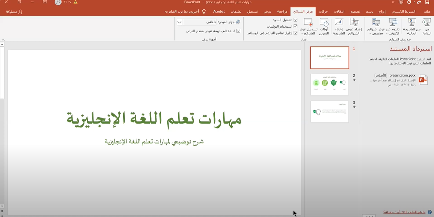The height and width of the screenshot is (217, 434).
Task: Click 'Which file do I want to save' link
Action: tap(404, 212)
